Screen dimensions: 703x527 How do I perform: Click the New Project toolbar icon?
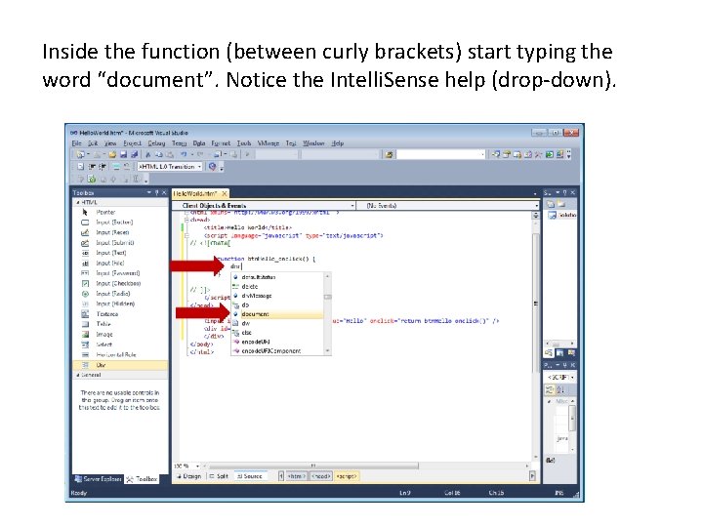click(x=80, y=154)
